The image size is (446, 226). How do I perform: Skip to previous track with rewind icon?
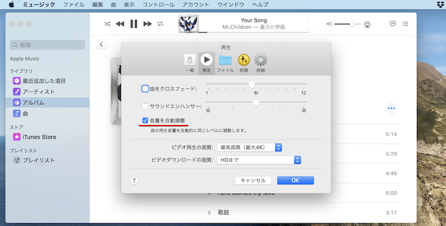tap(120, 24)
